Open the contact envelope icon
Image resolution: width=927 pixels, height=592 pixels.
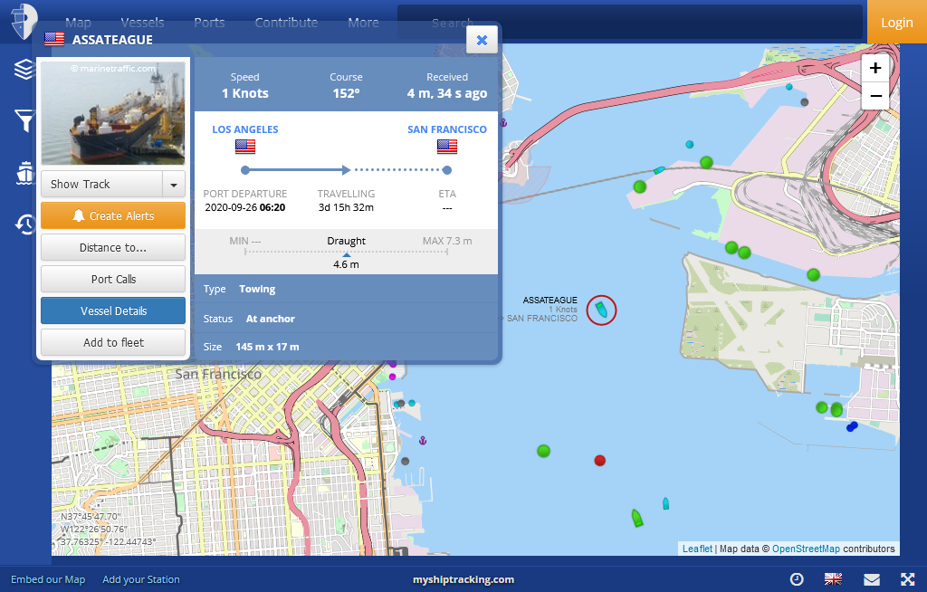pos(871,579)
